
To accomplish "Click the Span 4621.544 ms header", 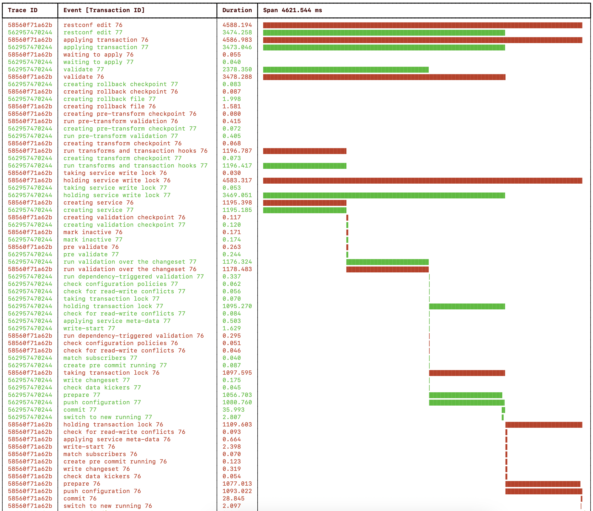I will pos(292,10).
